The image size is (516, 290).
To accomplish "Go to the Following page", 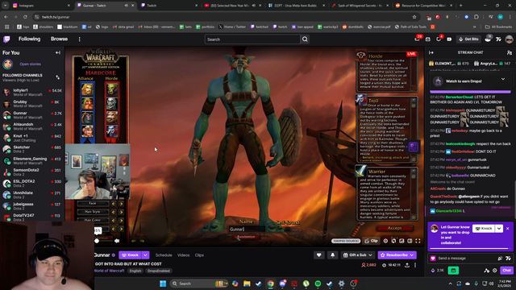I will (x=29, y=39).
